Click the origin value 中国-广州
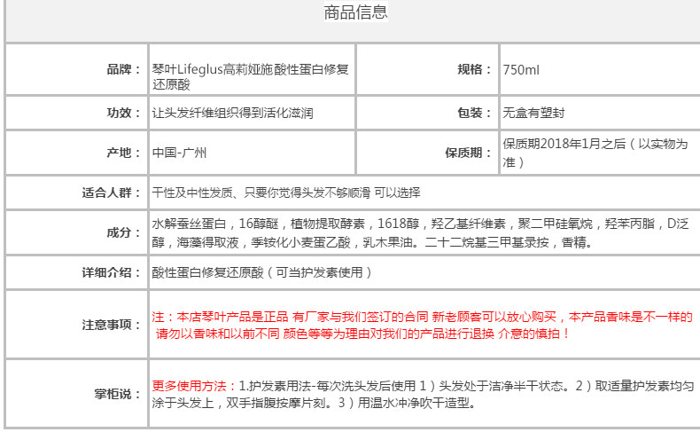The image size is (700, 440). 179,153
